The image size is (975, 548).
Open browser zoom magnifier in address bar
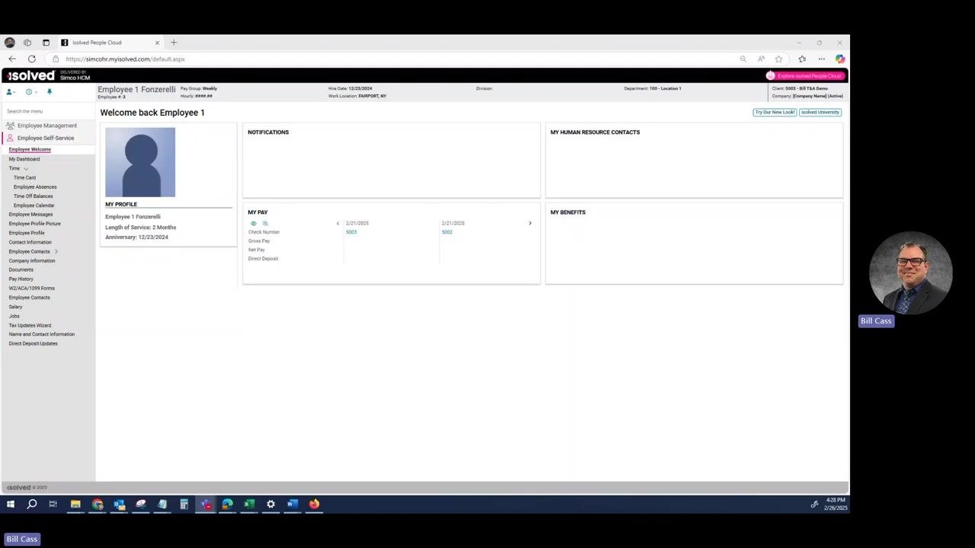point(743,59)
